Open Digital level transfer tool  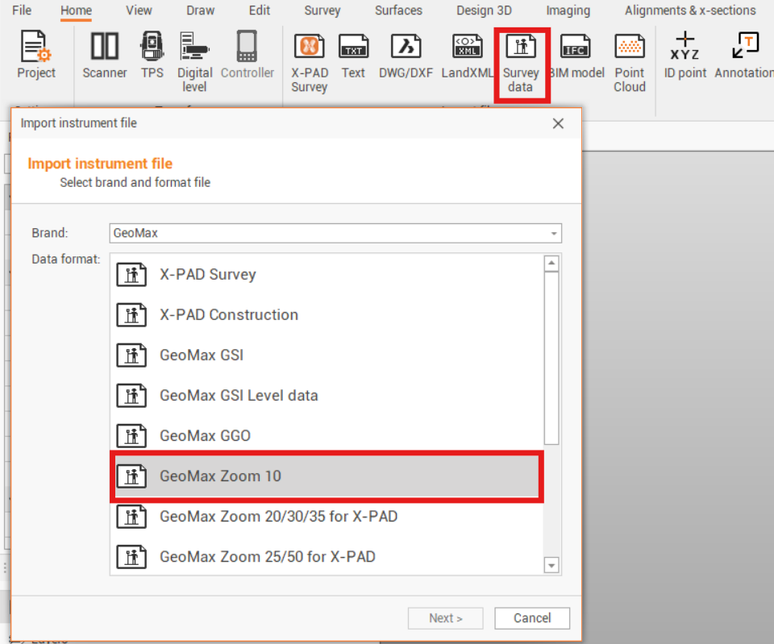click(x=194, y=60)
